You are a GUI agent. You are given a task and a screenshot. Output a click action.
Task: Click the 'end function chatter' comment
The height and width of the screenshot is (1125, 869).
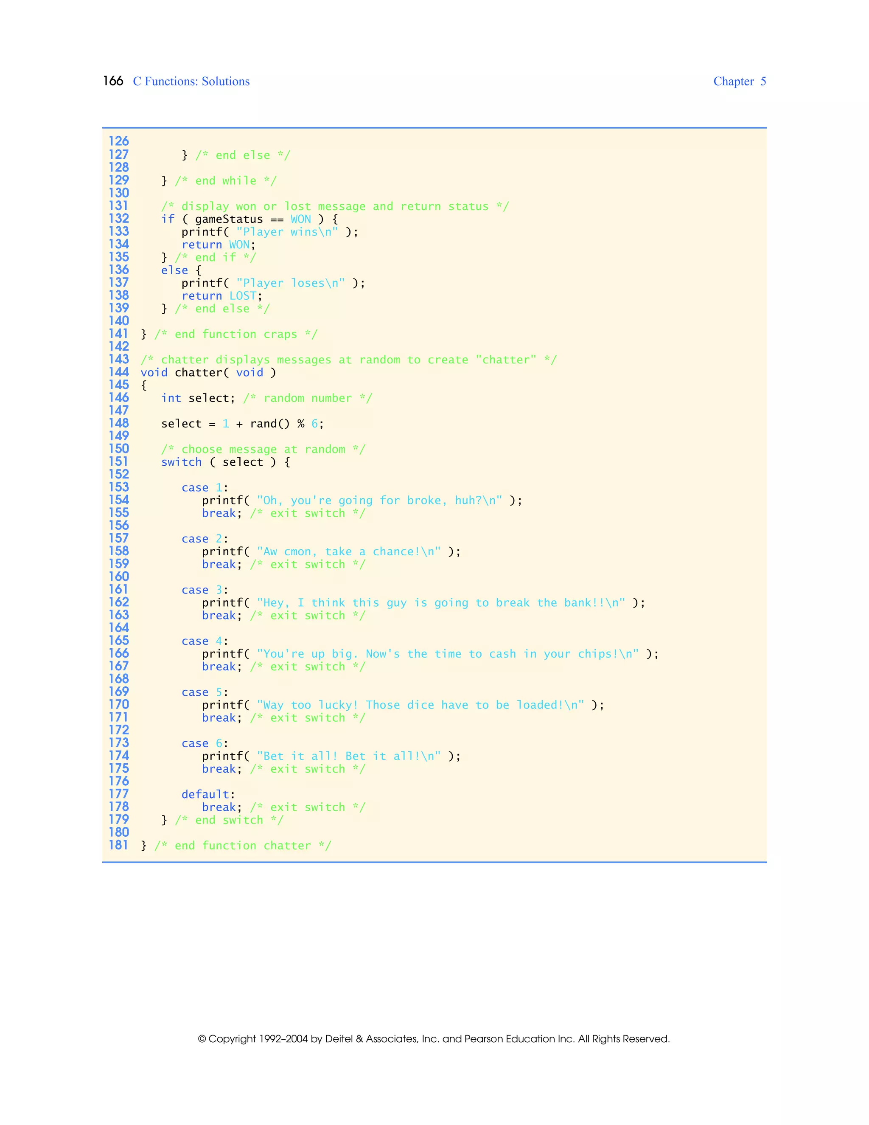pyautogui.click(x=242, y=845)
